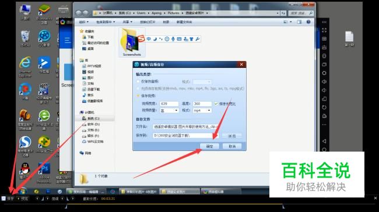Click the 确定 button in the save dialog
Image resolution: width=379 pixels, height=212 pixels.
[x=209, y=146]
